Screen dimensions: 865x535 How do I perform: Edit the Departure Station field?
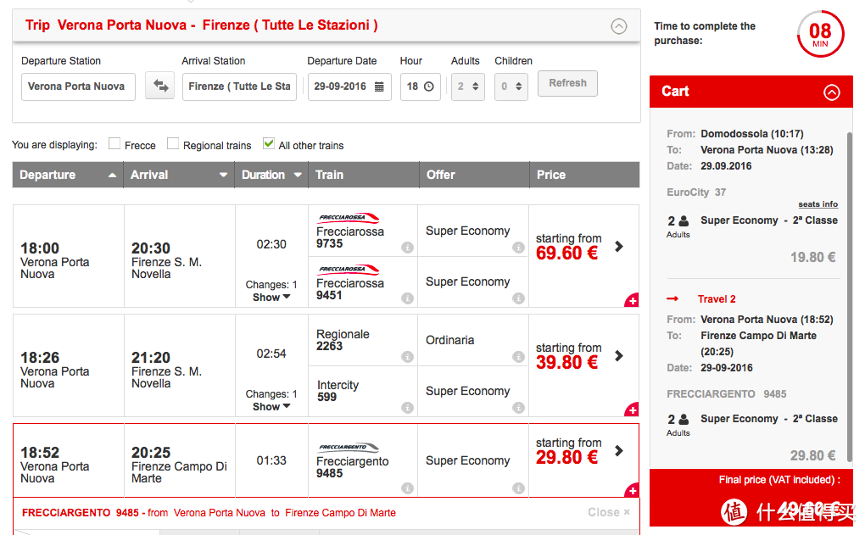click(78, 86)
